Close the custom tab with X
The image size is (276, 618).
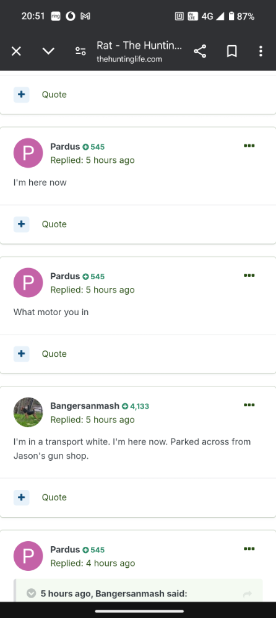tap(16, 51)
